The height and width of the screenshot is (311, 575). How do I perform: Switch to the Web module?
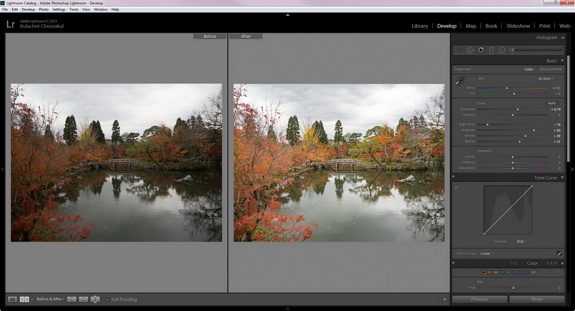pyautogui.click(x=565, y=26)
